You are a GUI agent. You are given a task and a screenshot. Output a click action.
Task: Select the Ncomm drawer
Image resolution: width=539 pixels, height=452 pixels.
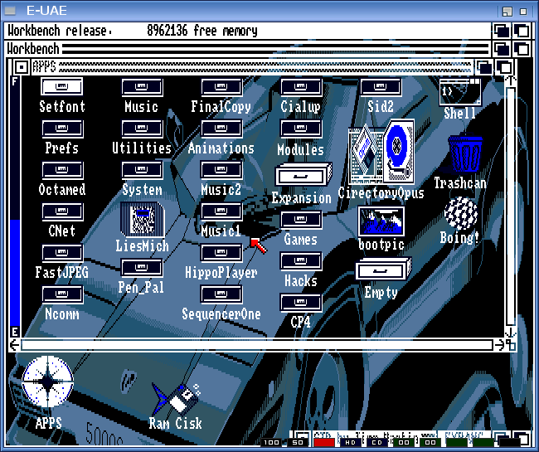(62, 295)
